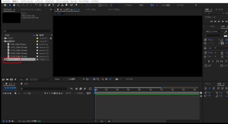Image resolution: width=228 pixels, height=124 pixels.
Task: Create new folder in Project panel
Action: 7,79
